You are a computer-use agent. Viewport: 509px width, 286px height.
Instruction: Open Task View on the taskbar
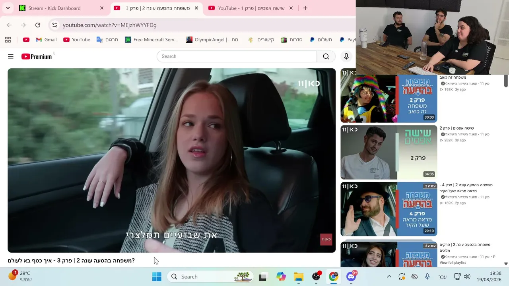262,277
